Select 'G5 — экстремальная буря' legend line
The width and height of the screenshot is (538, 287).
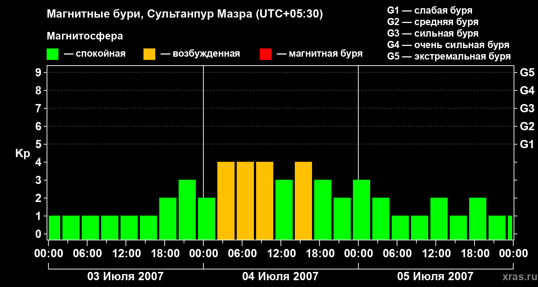449,56
